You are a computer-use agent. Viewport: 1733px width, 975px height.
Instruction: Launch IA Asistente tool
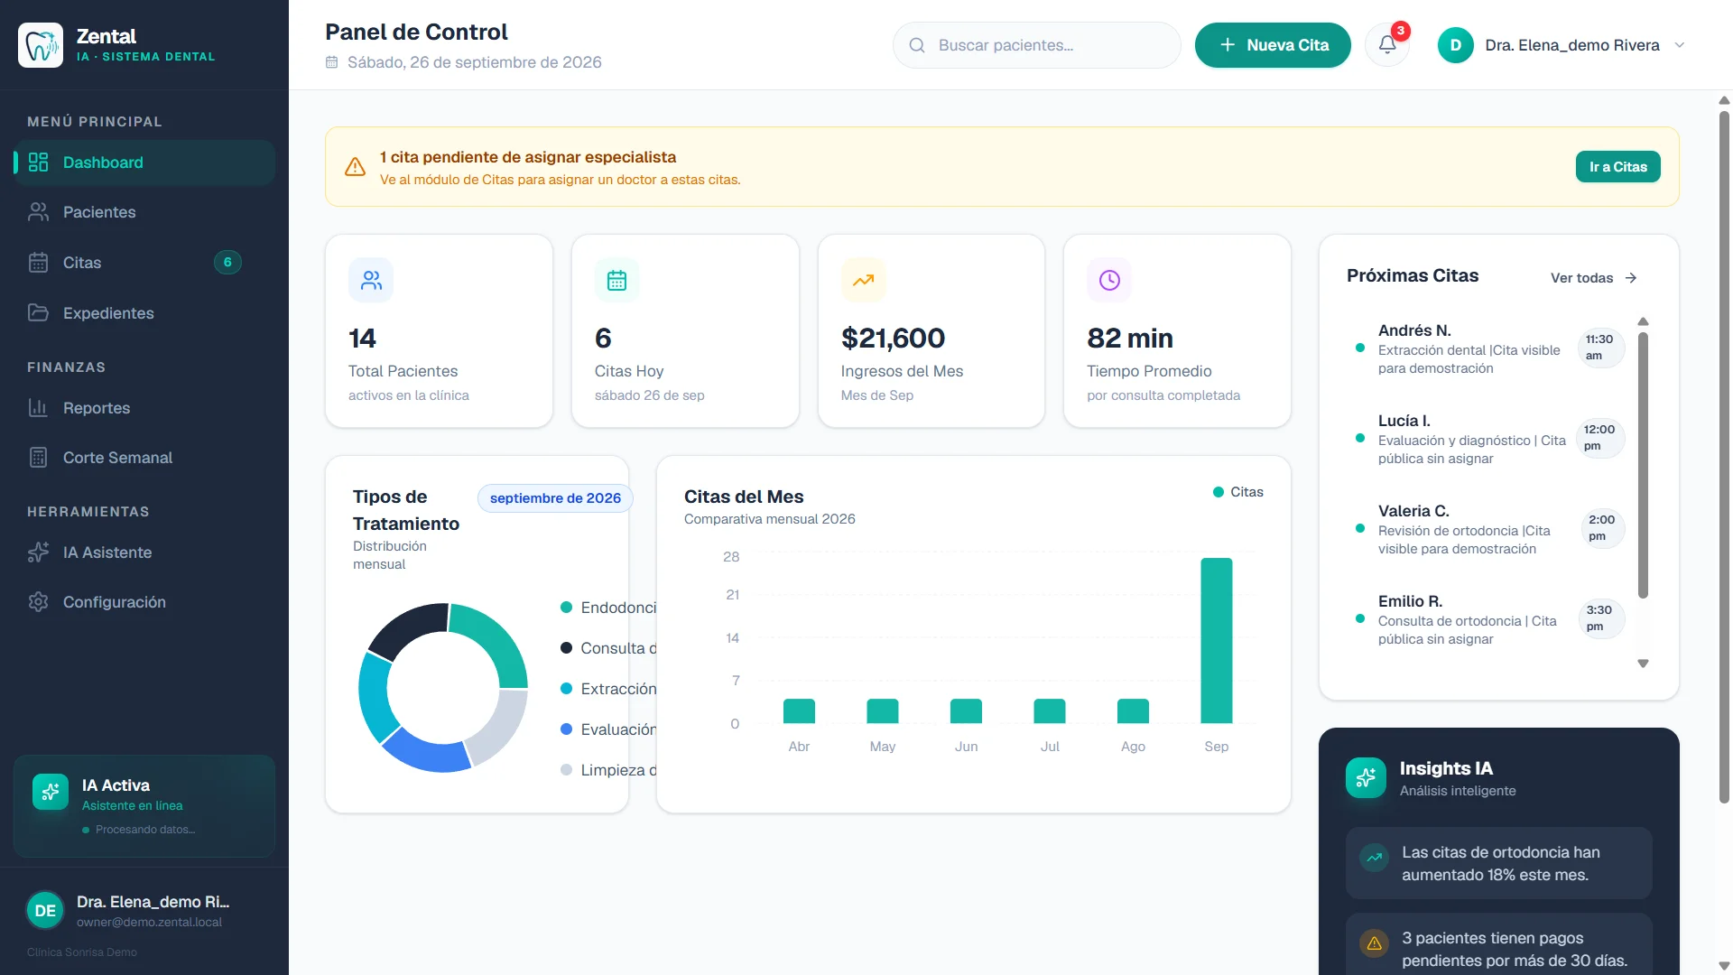[144, 552]
